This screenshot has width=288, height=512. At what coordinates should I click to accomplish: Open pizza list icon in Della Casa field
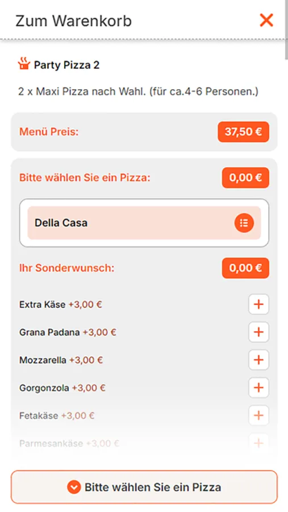click(x=244, y=223)
